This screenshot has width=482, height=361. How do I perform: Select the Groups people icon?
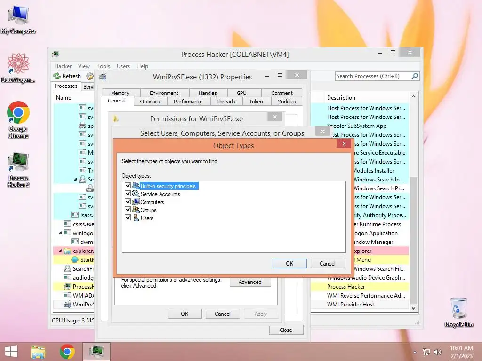coord(136,210)
